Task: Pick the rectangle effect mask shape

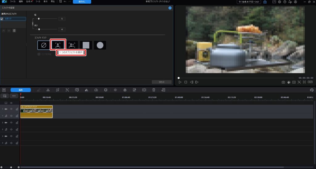Action: coord(86,45)
